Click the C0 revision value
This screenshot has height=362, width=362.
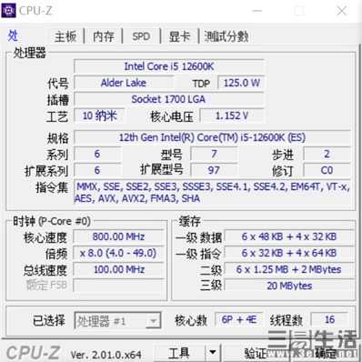click(x=327, y=170)
